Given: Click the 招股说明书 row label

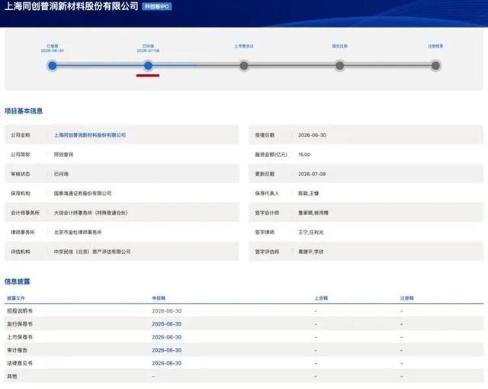Looking at the screenshot, I should point(20,311).
